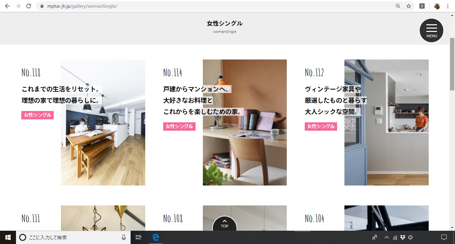455x244 pixels.
Task: Open the Chrome three-dot menu
Action: 448,6
